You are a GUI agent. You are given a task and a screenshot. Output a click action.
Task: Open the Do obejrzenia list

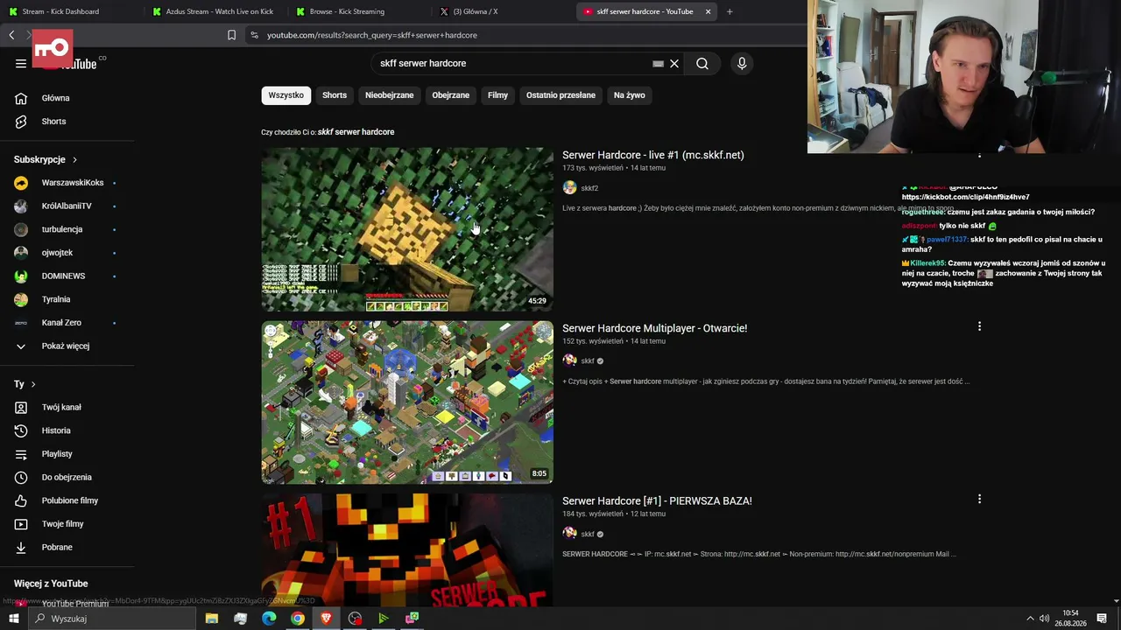point(67,477)
